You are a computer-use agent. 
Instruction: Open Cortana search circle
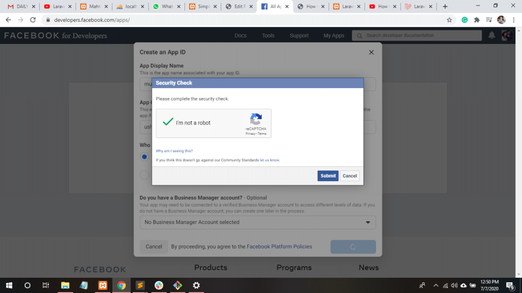click(28, 285)
